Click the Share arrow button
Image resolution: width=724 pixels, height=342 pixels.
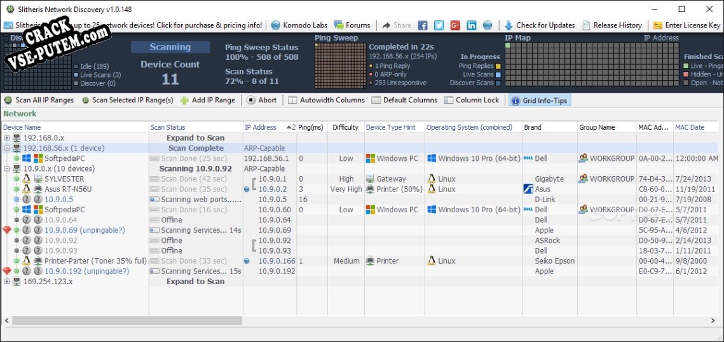397,25
